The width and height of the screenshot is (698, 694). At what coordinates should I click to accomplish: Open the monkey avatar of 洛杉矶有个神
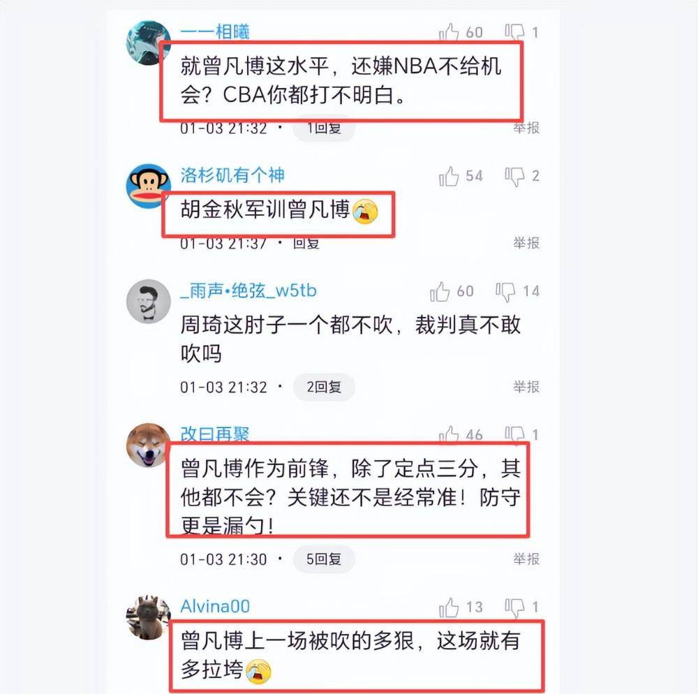[x=148, y=186]
